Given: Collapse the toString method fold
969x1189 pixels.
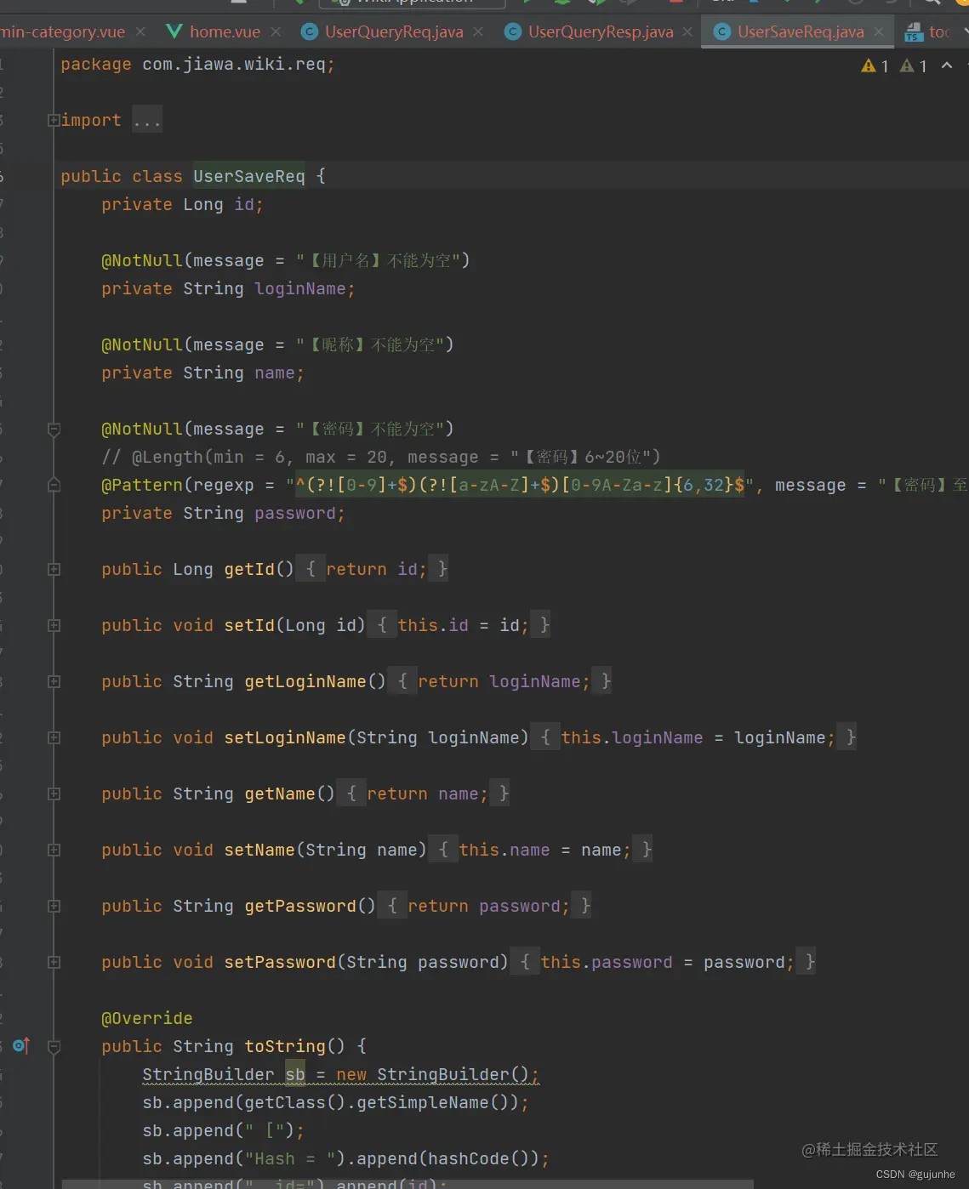Looking at the screenshot, I should click(54, 1047).
